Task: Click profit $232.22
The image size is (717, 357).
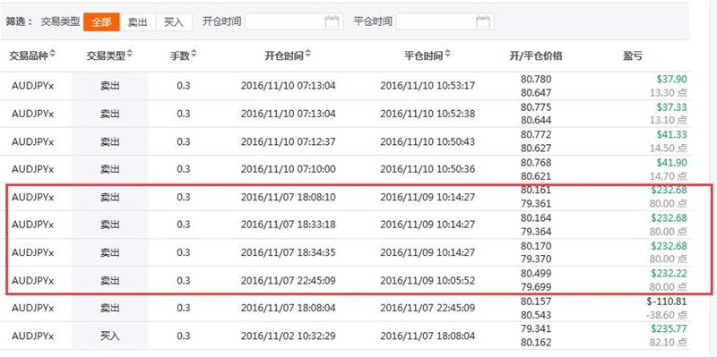Action: (x=669, y=274)
